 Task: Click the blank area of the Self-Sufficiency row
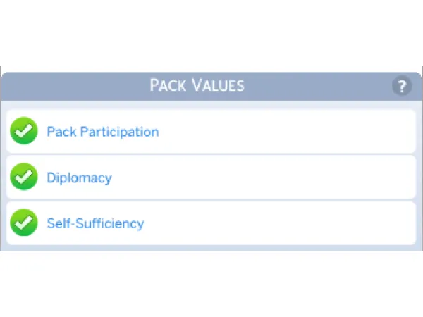(x=282, y=223)
